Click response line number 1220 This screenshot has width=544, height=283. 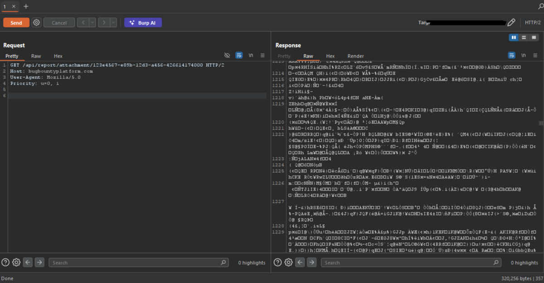pos(279,122)
